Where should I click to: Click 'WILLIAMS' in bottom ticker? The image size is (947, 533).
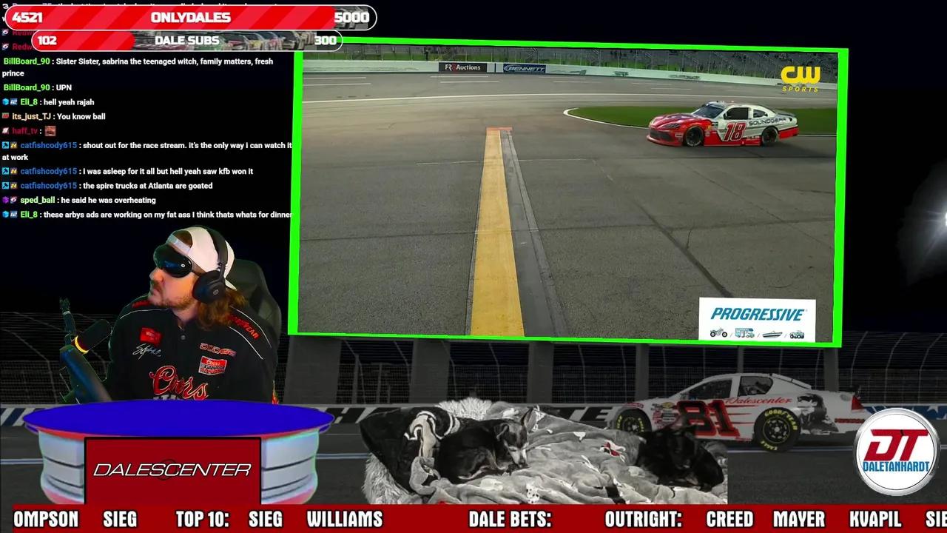point(344,520)
